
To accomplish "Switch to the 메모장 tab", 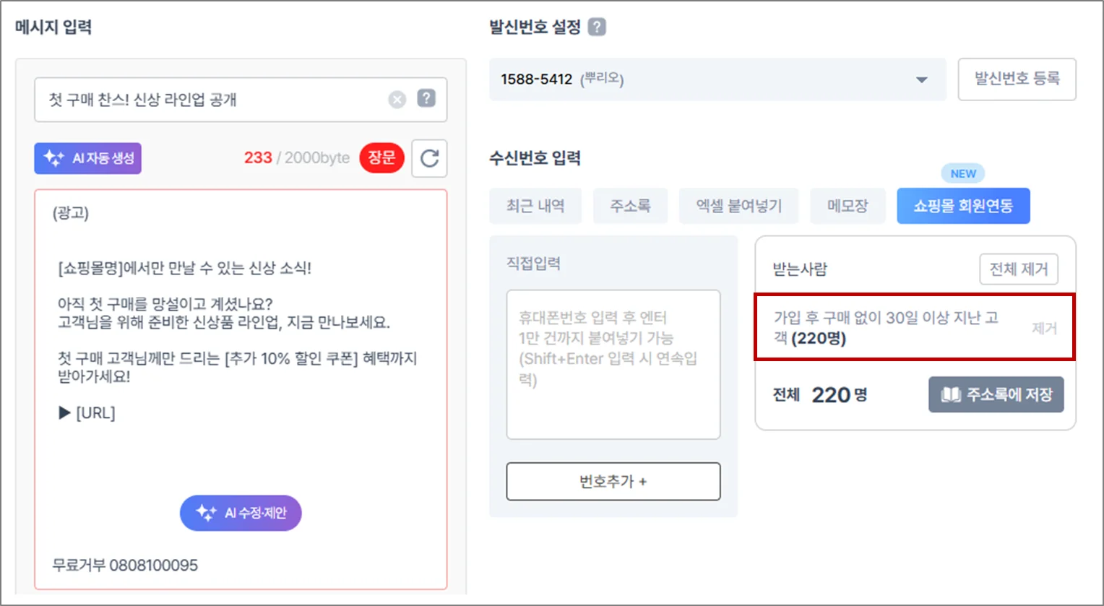I will tap(848, 206).
